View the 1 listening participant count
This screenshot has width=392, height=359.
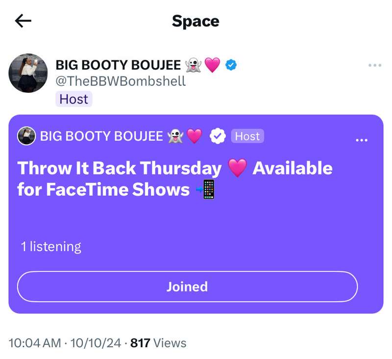click(51, 246)
